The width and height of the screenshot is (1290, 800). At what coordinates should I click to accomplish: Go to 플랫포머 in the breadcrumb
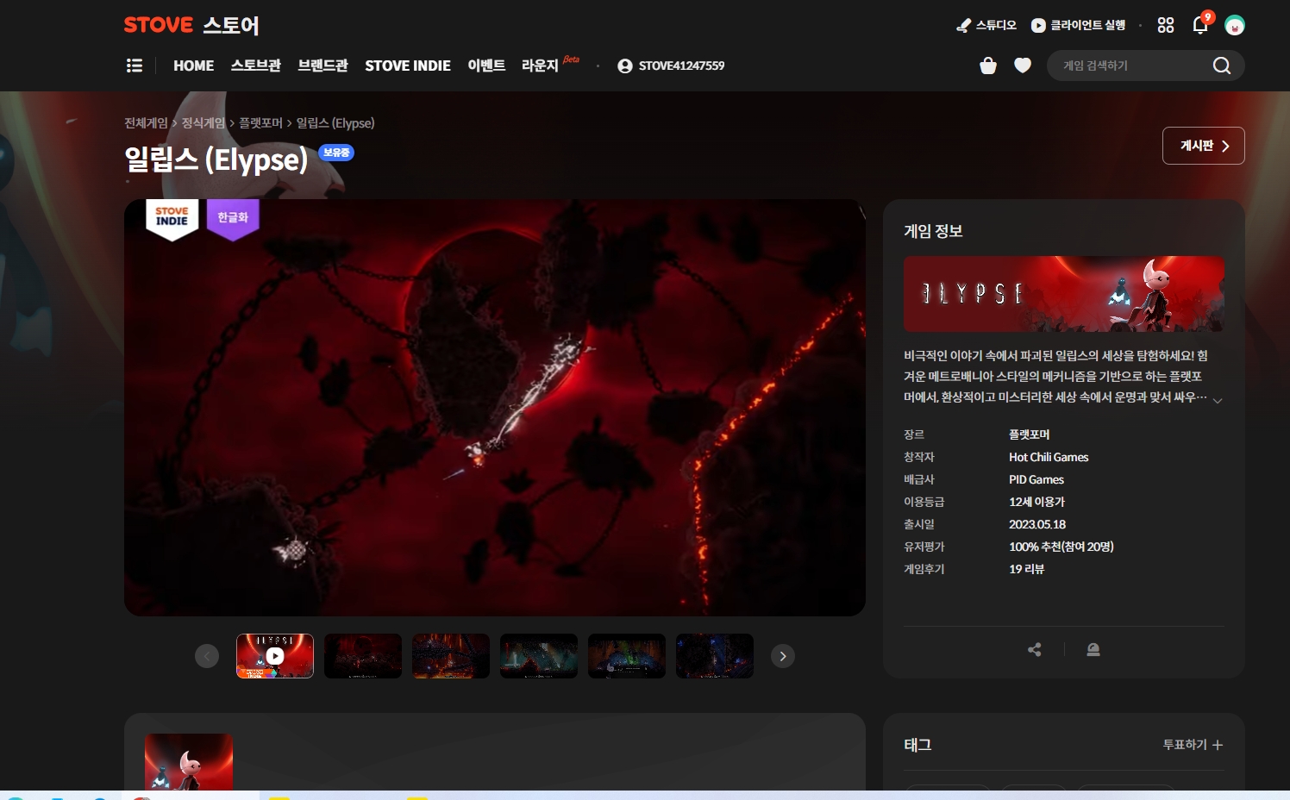(260, 123)
